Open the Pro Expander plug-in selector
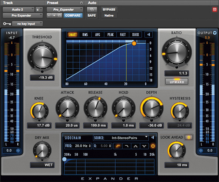This screenshot has height=182, width=219. (x=23, y=15)
